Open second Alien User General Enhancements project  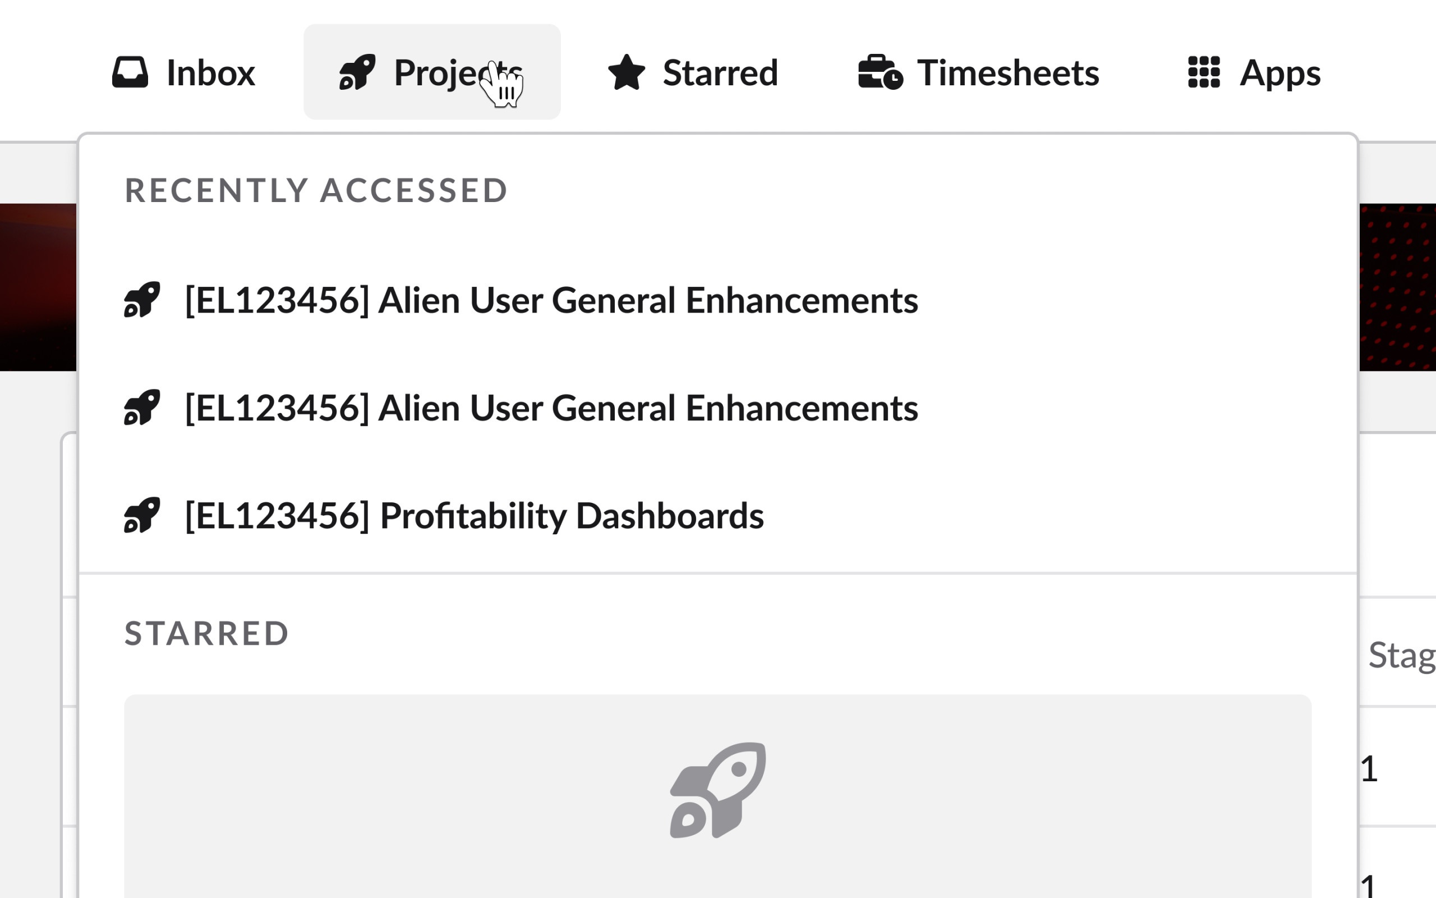(551, 408)
